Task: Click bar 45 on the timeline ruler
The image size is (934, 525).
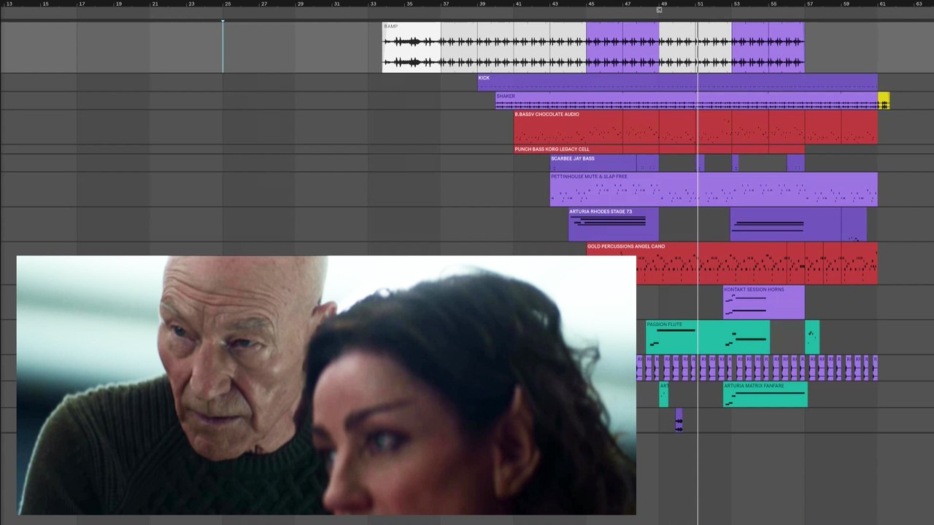Action: pyautogui.click(x=592, y=4)
